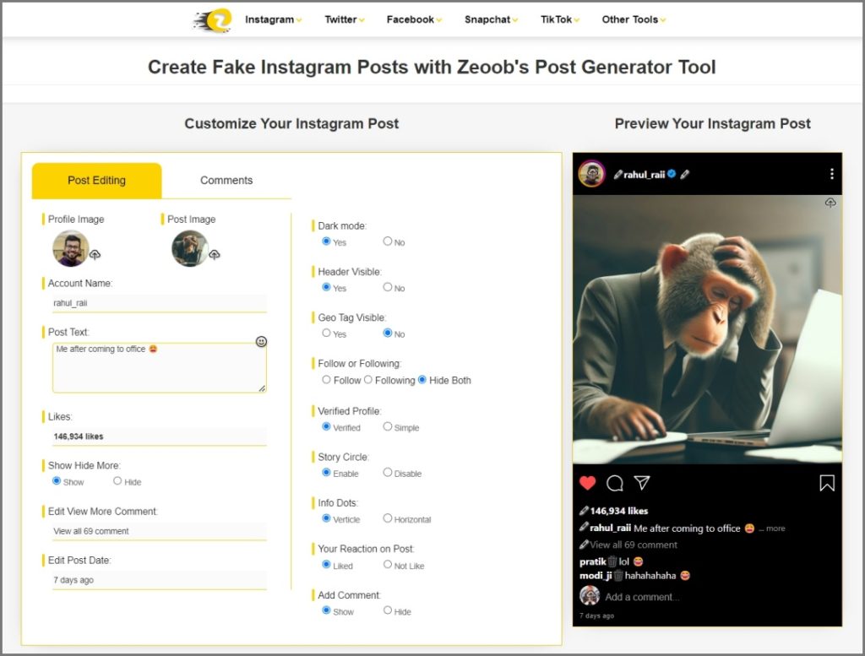865x656 pixels.
Task: Click the profile image thumbnail
Action: coord(71,248)
